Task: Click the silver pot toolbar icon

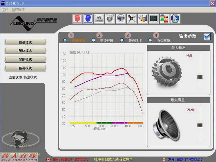Action: pos(110,19)
